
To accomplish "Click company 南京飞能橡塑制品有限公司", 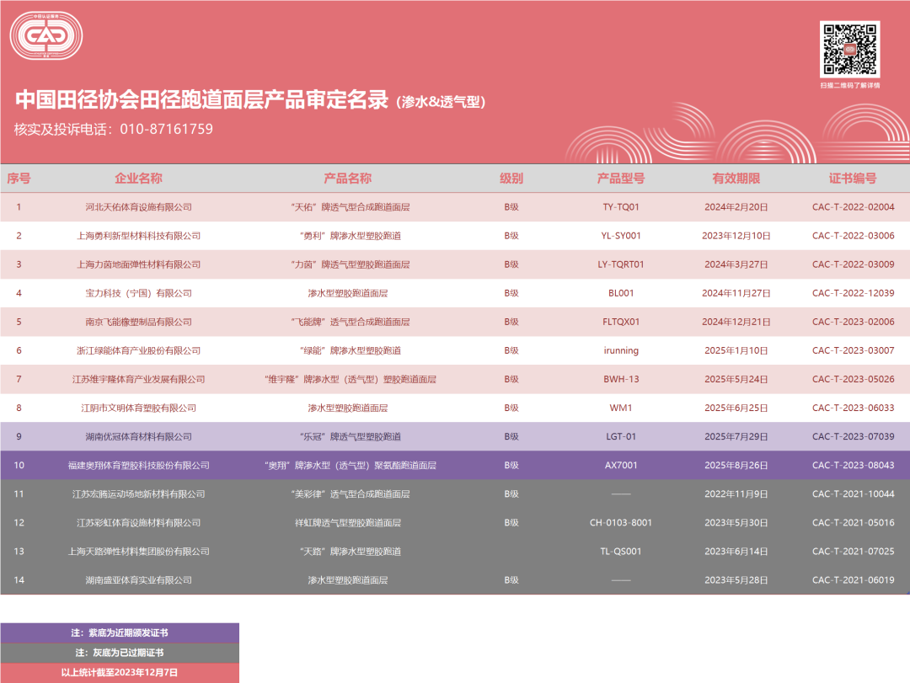I will [x=138, y=322].
